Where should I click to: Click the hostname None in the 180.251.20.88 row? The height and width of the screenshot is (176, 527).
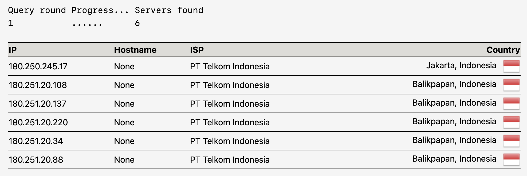point(124,160)
